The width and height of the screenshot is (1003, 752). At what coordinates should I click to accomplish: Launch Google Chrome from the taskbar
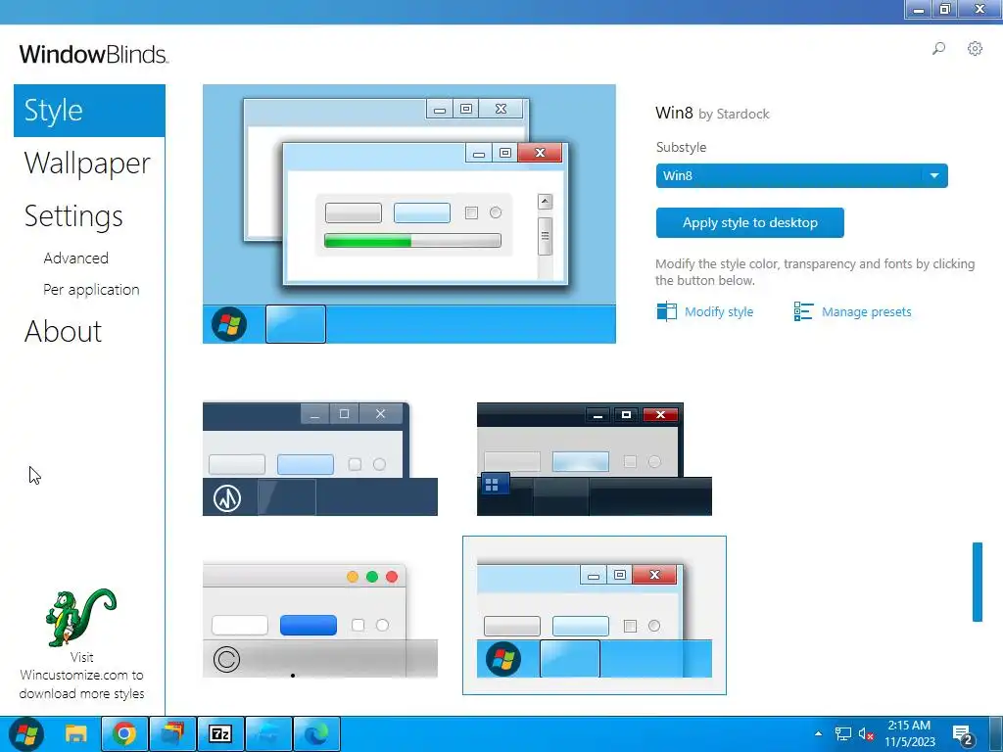click(124, 733)
